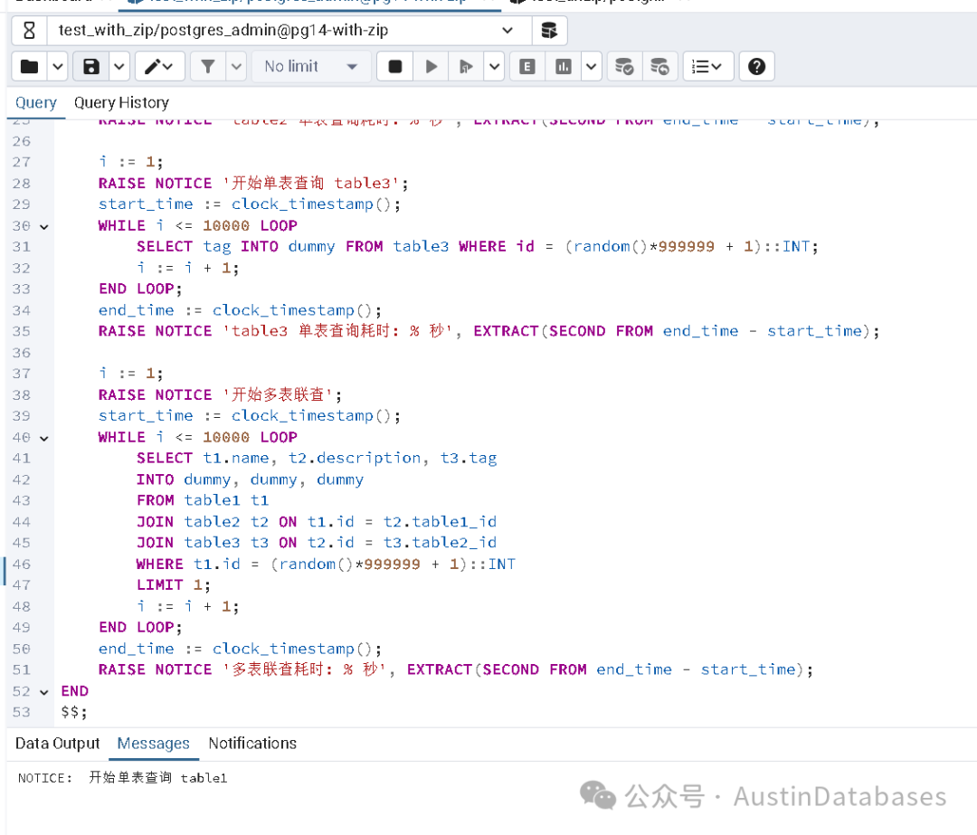
Task: Collapse the code fold at line 52
Action: [44, 692]
